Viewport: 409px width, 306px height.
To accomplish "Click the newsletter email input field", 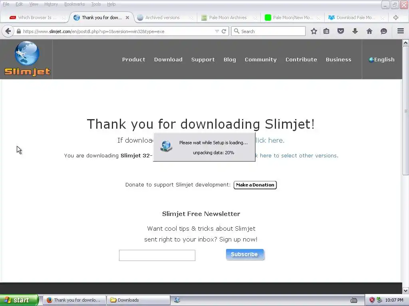I will point(157,255).
